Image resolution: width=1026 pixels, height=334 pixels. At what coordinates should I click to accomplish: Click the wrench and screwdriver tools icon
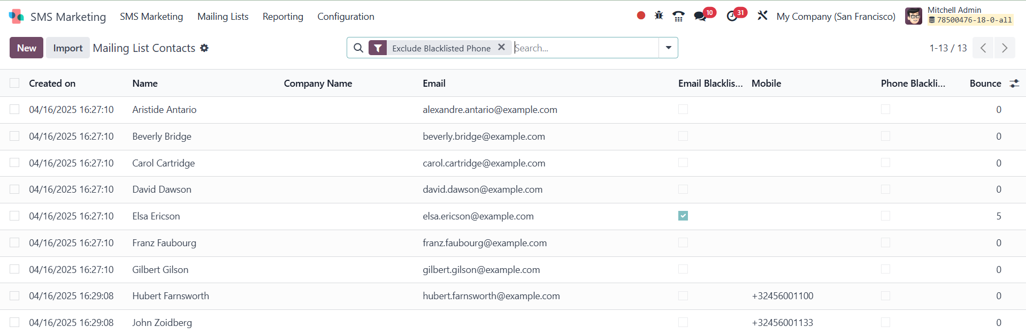click(762, 16)
